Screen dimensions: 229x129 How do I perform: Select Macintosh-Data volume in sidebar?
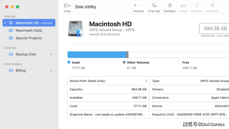click(x=29, y=30)
